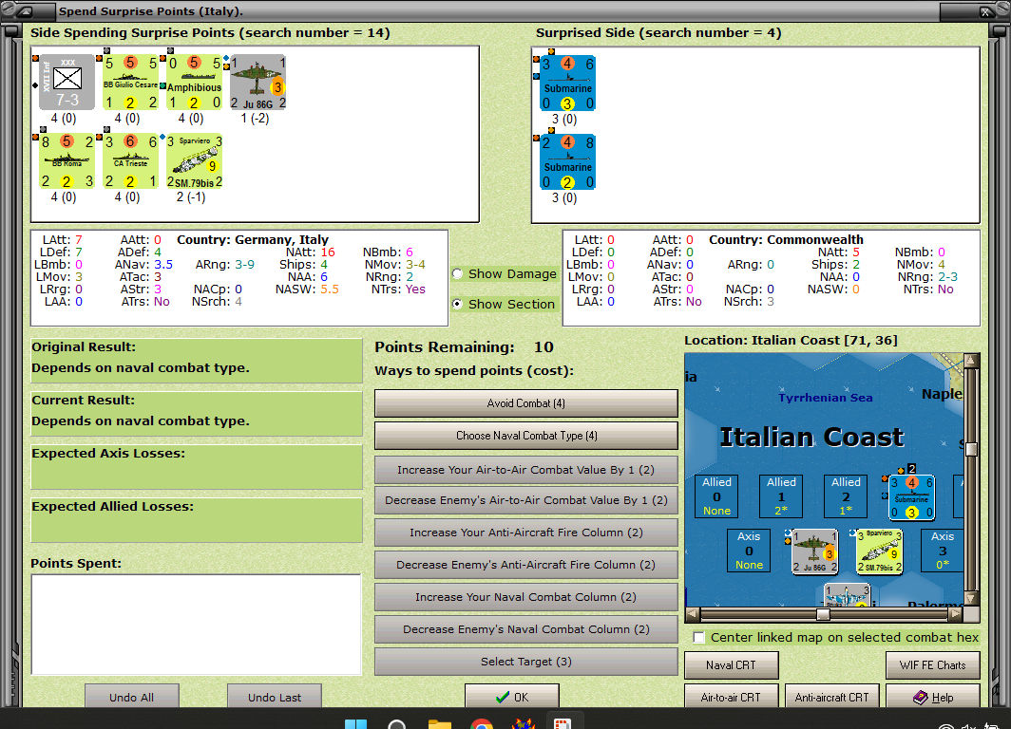Click the Points Remaining value 10

click(x=544, y=347)
